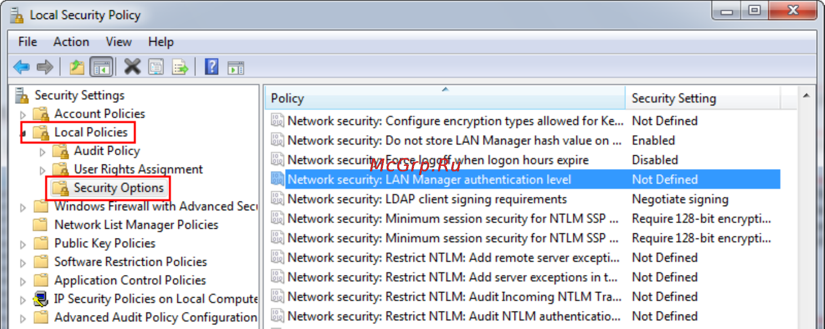This screenshot has height=329, width=825.
Task: Click the scrollbar up arrow
Action: (x=806, y=96)
